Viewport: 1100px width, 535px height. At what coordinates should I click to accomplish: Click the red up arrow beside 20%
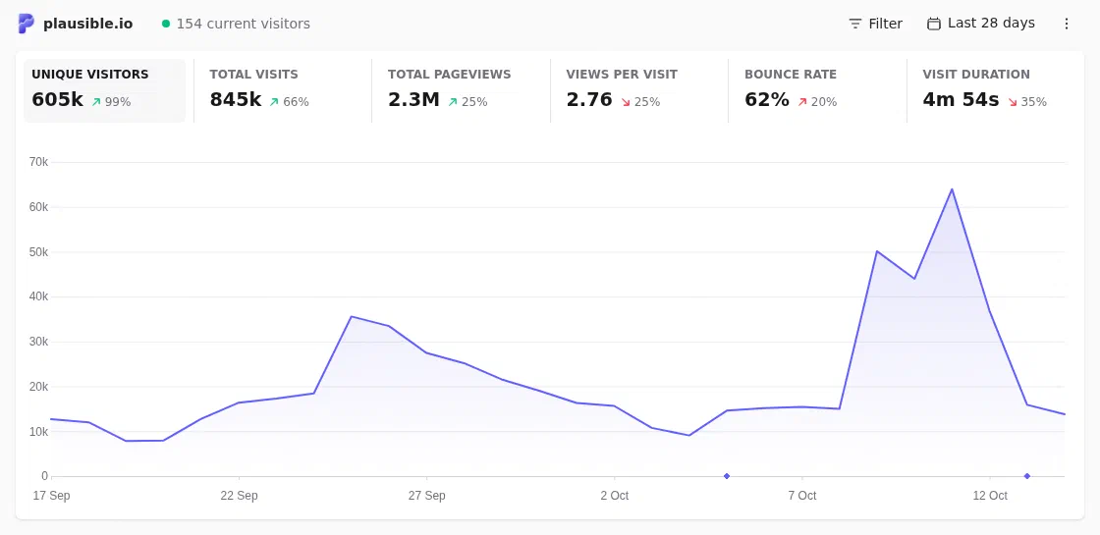802,102
